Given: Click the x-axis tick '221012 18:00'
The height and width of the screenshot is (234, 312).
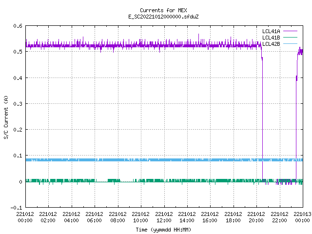Looking at the screenshot, I should click(x=233, y=217).
